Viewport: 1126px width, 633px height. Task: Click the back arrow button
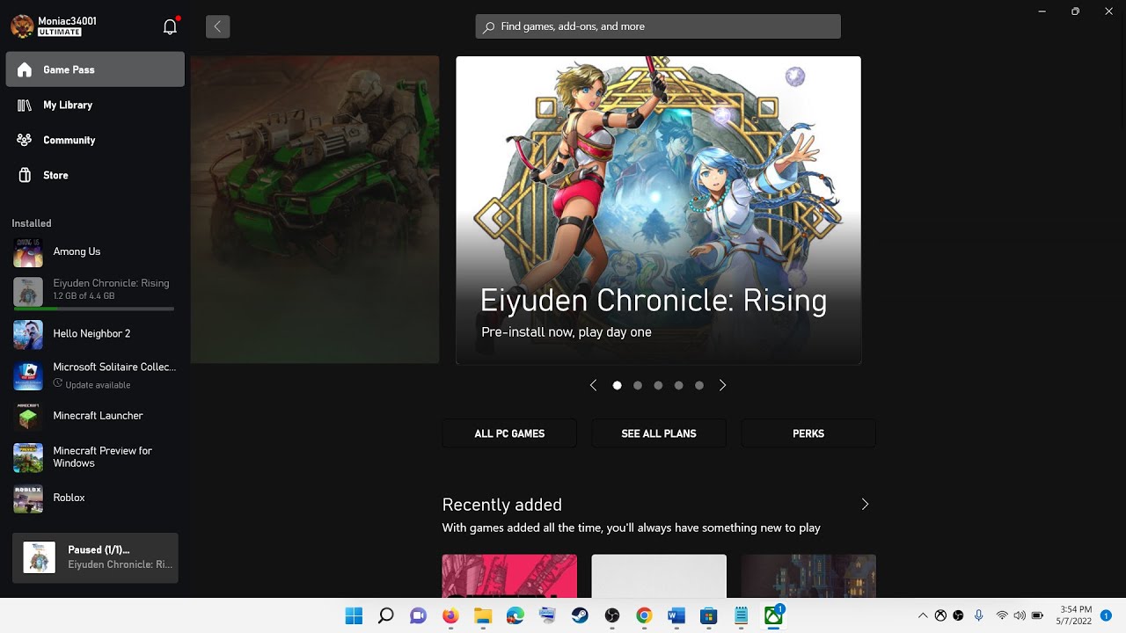click(217, 26)
